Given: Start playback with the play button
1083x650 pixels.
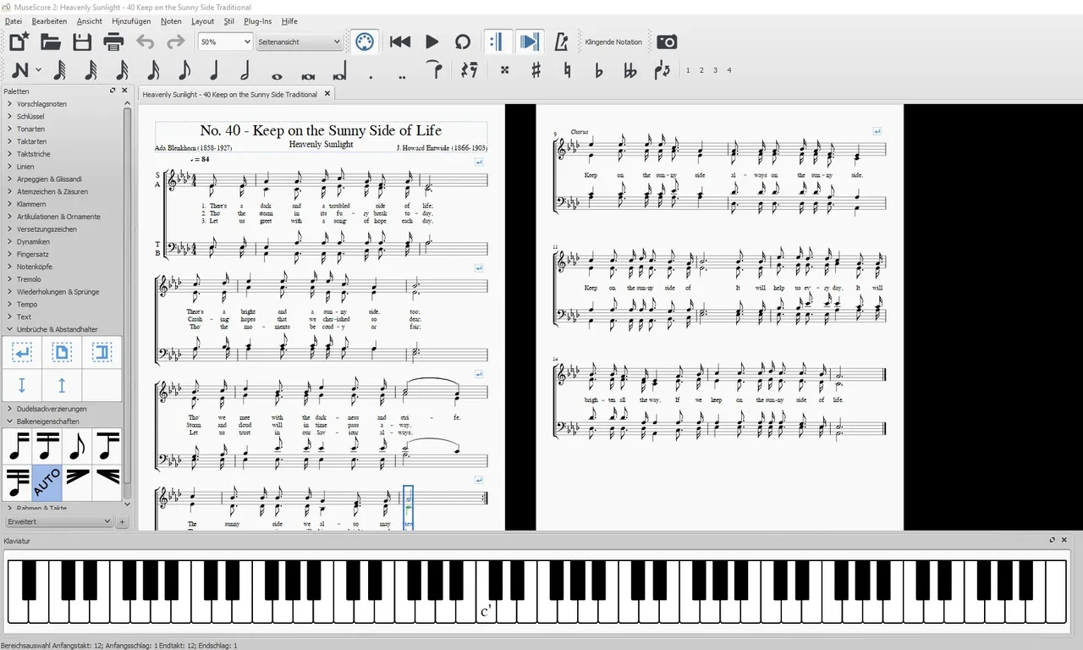Looking at the screenshot, I should pyautogui.click(x=432, y=41).
